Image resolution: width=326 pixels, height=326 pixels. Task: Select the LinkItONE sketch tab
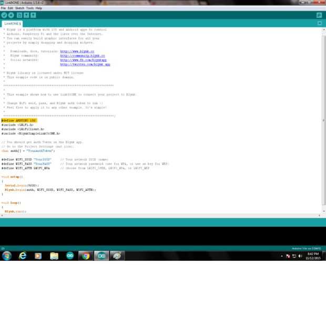coord(12,24)
